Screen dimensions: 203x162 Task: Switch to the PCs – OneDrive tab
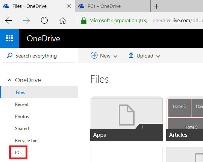(113, 6)
